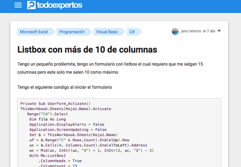Image resolution: width=241 pixels, height=167 pixels.
Task: Click code line starting 'uf = b.Range'
Action: coord(79,140)
